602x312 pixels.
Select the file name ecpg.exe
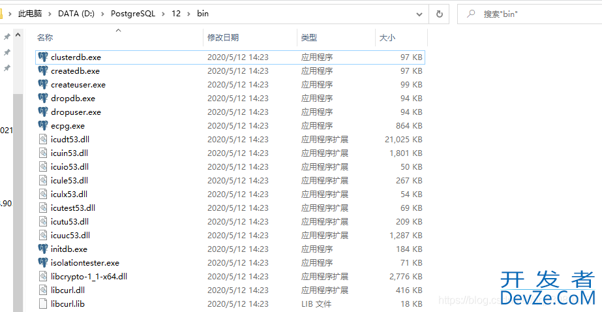click(x=68, y=125)
